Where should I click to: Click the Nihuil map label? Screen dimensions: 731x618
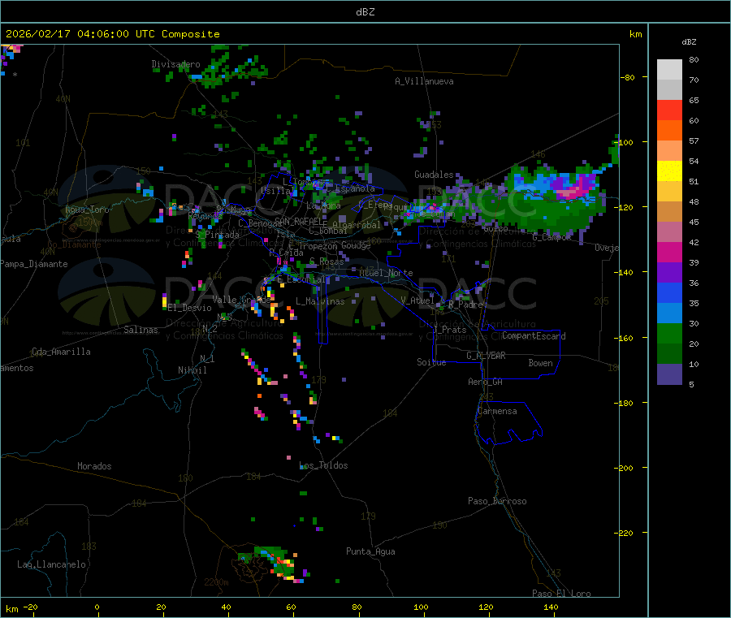point(192,370)
